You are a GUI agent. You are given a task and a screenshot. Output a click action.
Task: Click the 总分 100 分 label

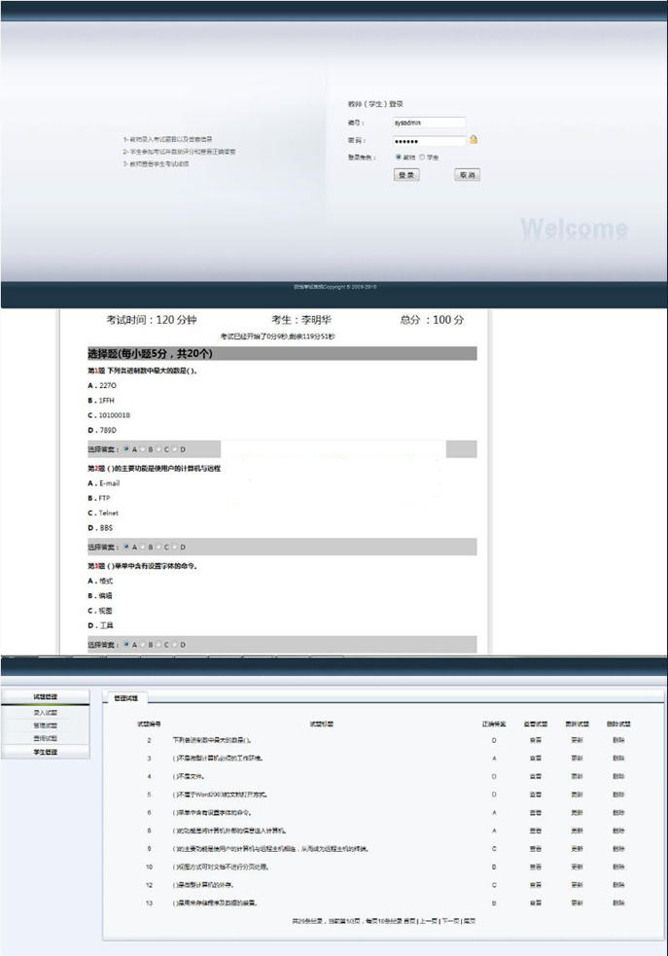[x=432, y=320]
